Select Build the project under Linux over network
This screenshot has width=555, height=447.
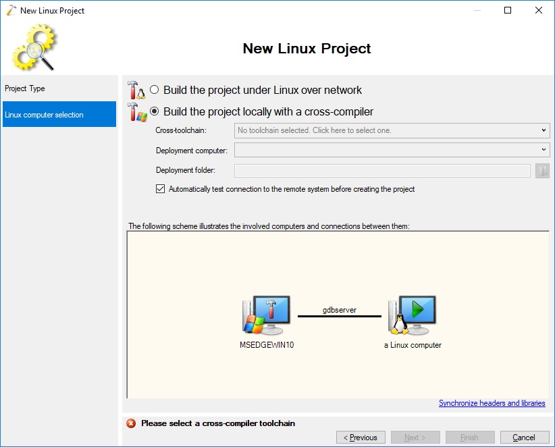[155, 90]
